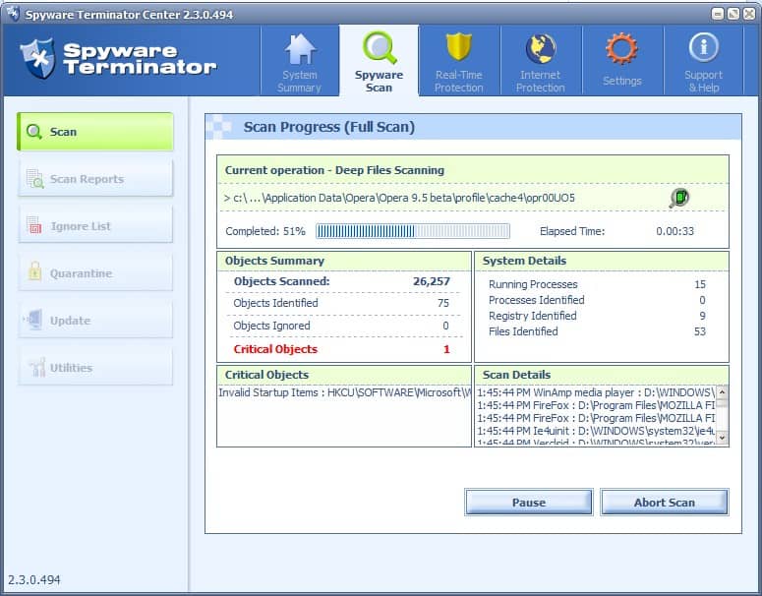Open the Real-Time Protection shield icon
Image resolution: width=762 pixels, height=596 pixels.
[x=458, y=48]
